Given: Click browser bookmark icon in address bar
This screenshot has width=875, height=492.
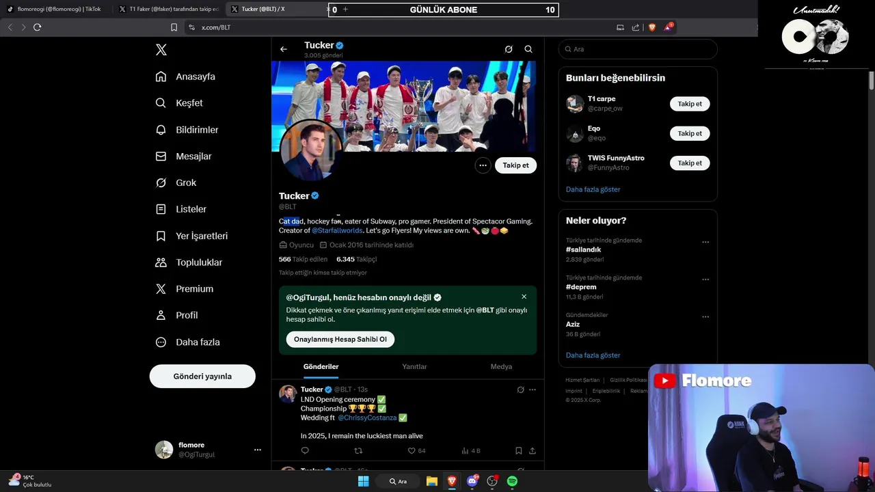Looking at the screenshot, I should [x=174, y=27].
